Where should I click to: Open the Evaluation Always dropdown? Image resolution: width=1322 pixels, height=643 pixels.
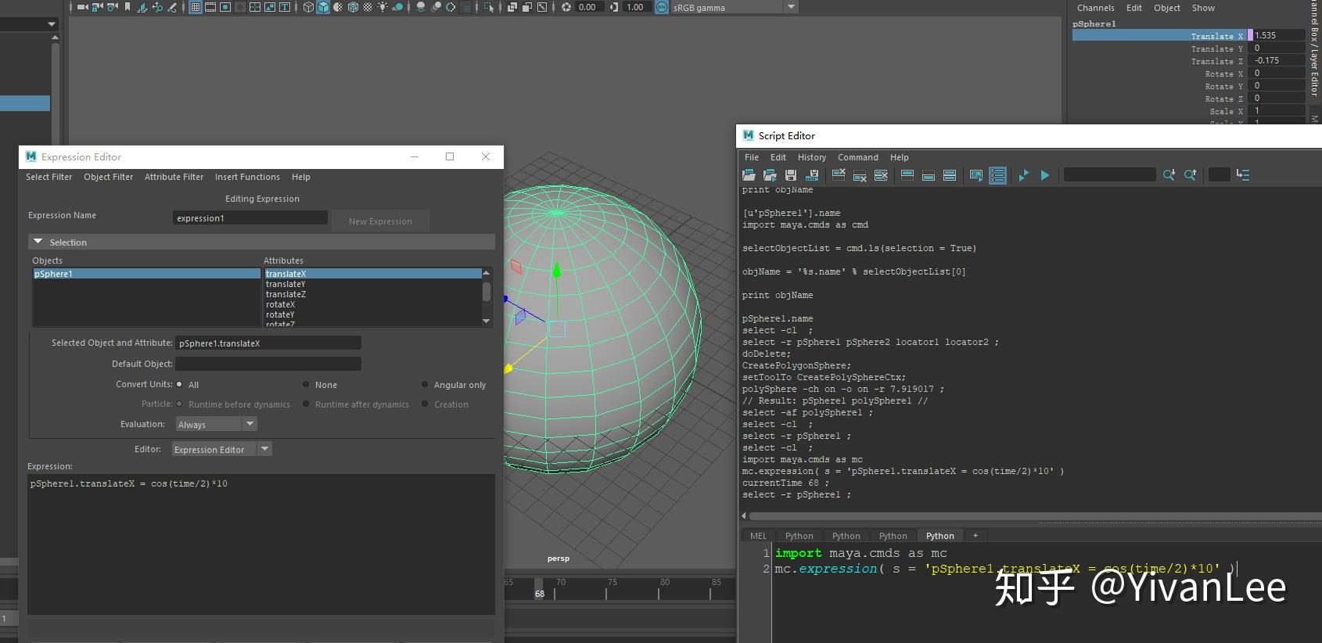[x=216, y=424]
